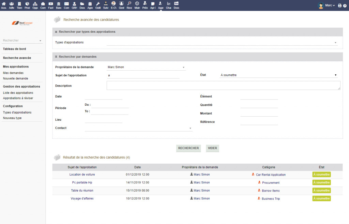Collapse the 'Rechercher par demandes' section
Viewport: 349px width, 224px height.
[56, 57]
